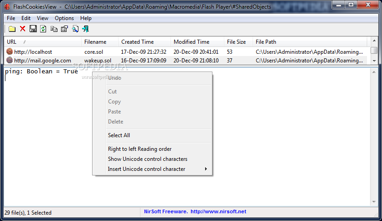This screenshot has width=382, height=221.
Task: Open the Help menu
Action: click(x=86, y=18)
